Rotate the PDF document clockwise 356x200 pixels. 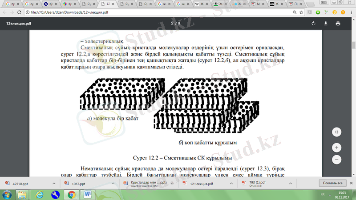click(x=313, y=24)
